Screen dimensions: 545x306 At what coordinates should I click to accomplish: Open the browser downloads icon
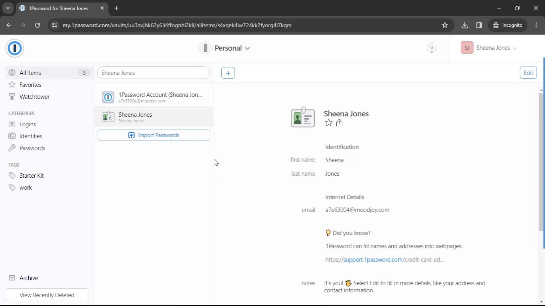point(465,25)
